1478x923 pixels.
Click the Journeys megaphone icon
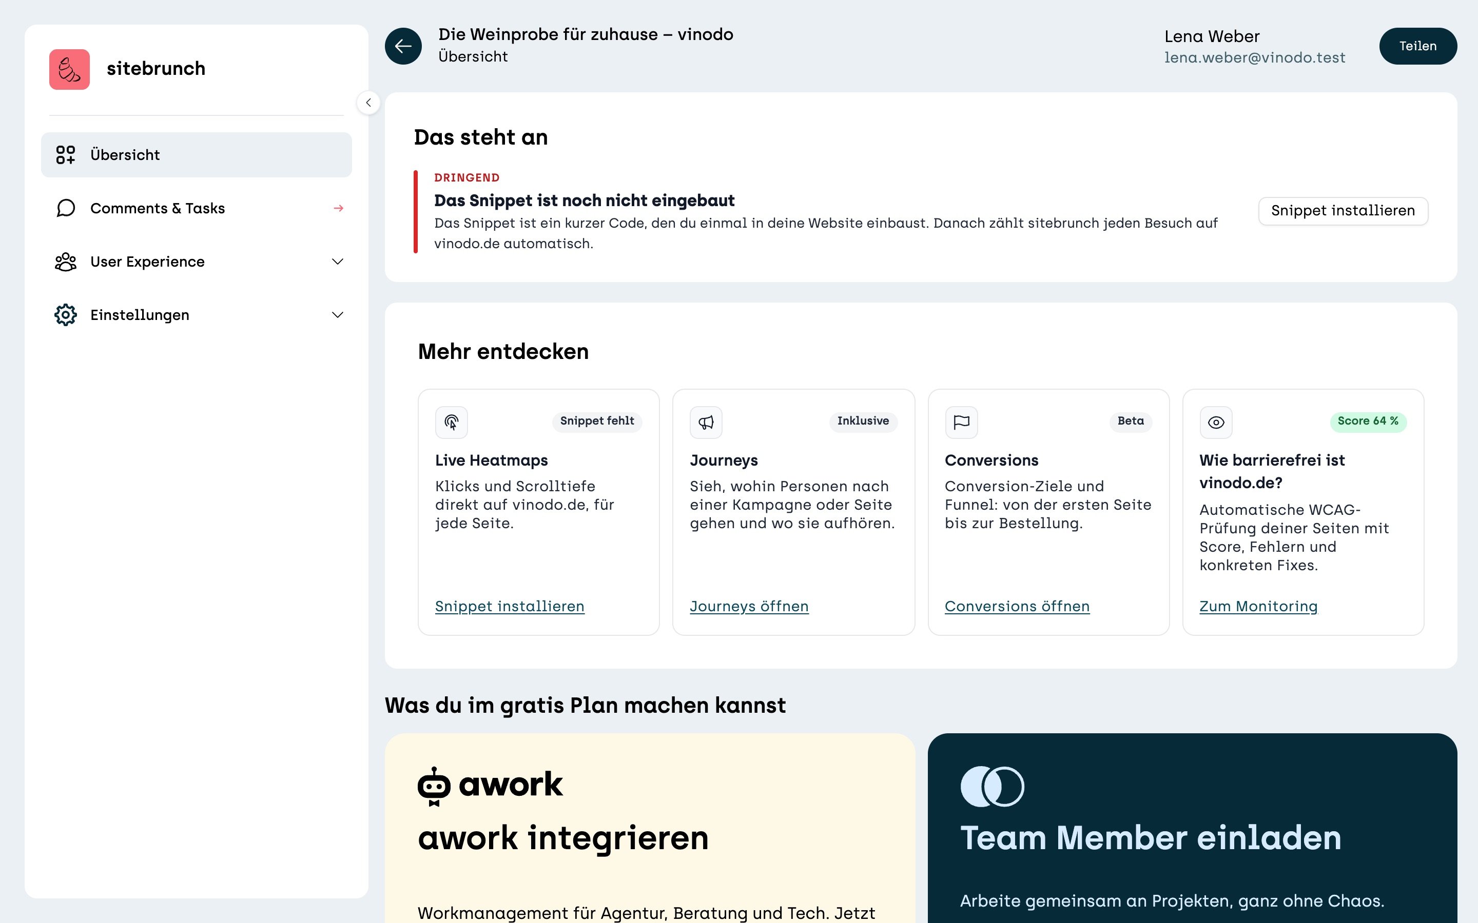click(706, 422)
